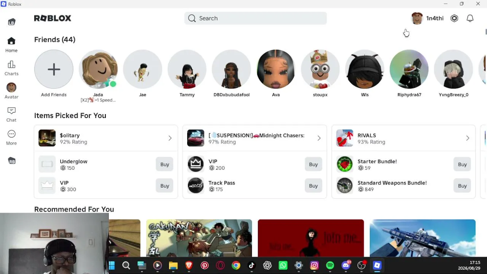Buy the Underglow item
This screenshot has width=487, height=274.
coord(165,164)
